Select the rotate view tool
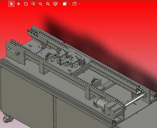This screenshot has height=128, width=157. point(26,4)
